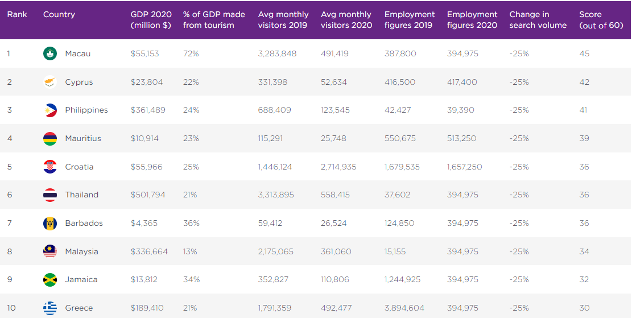Sort by the Rank column header
This screenshot has height=318, width=632.
pos(17,14)
